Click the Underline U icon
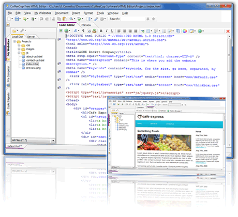Viewport: 238px width, 217px height. click(112, 31)
